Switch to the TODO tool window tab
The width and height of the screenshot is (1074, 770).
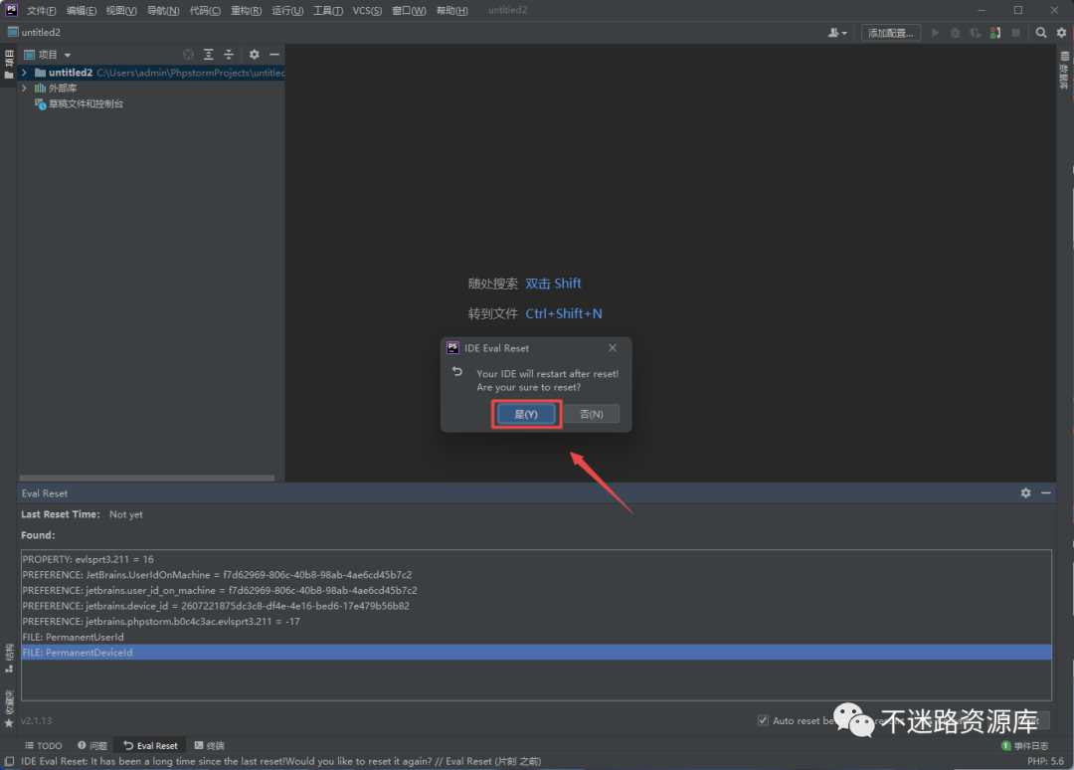pos(43,745)
